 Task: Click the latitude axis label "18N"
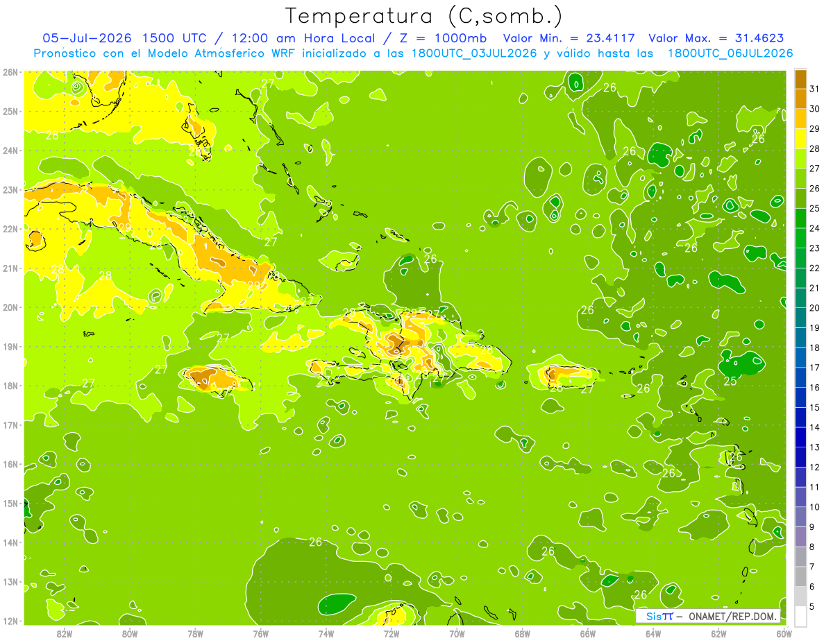click(10, 386)
